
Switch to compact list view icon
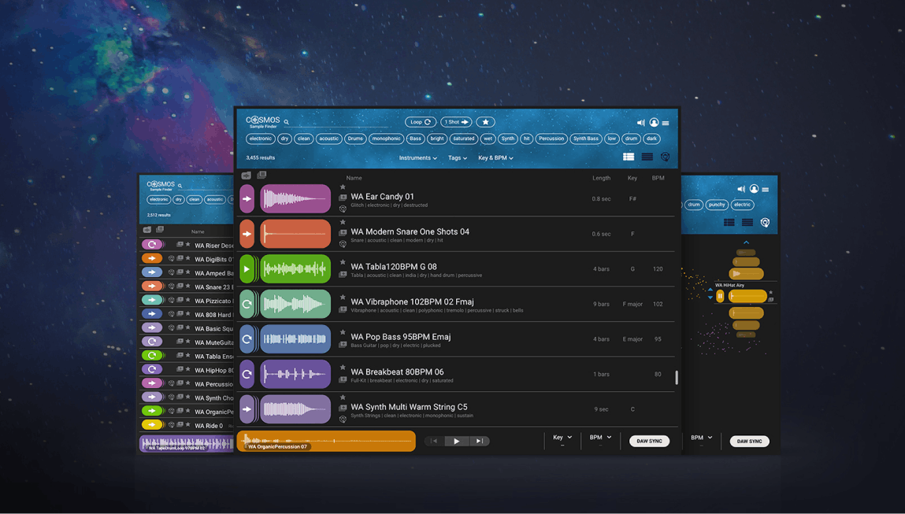(647, 157)
